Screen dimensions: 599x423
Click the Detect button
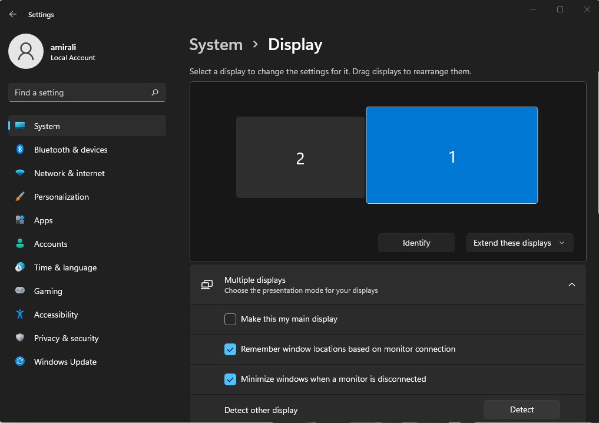pyautogui.click(x=521, y=409)
